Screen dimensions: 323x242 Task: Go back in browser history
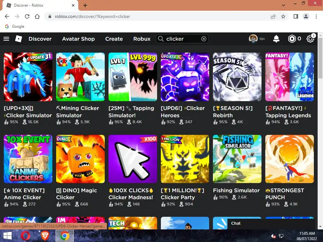point(7,16)
